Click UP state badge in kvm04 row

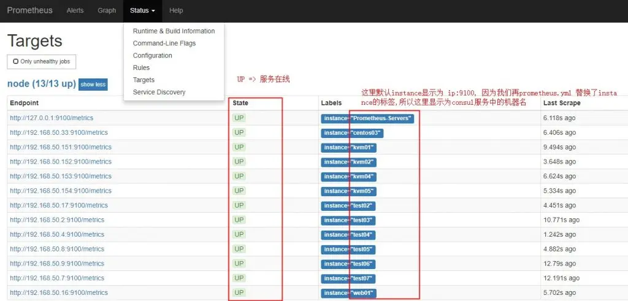point(239,176)
